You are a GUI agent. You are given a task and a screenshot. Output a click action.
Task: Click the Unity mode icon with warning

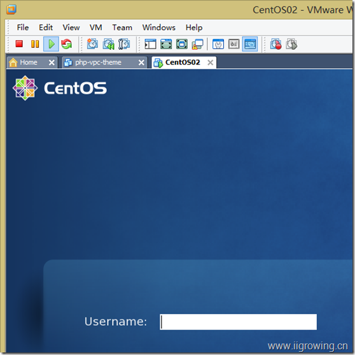(197, 44)
